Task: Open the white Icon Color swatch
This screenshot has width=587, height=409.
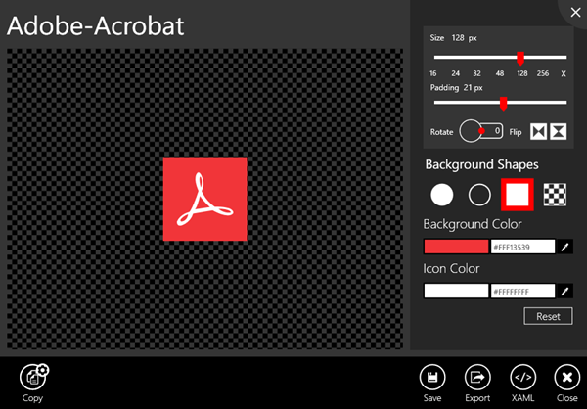Action: 456,291
